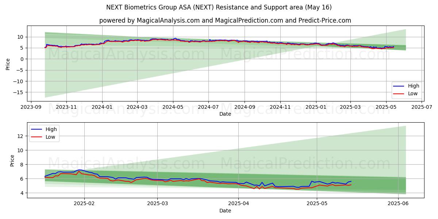
Task: Click the '2025-05' tick label on the bottom chart
Action: [317, 204]
